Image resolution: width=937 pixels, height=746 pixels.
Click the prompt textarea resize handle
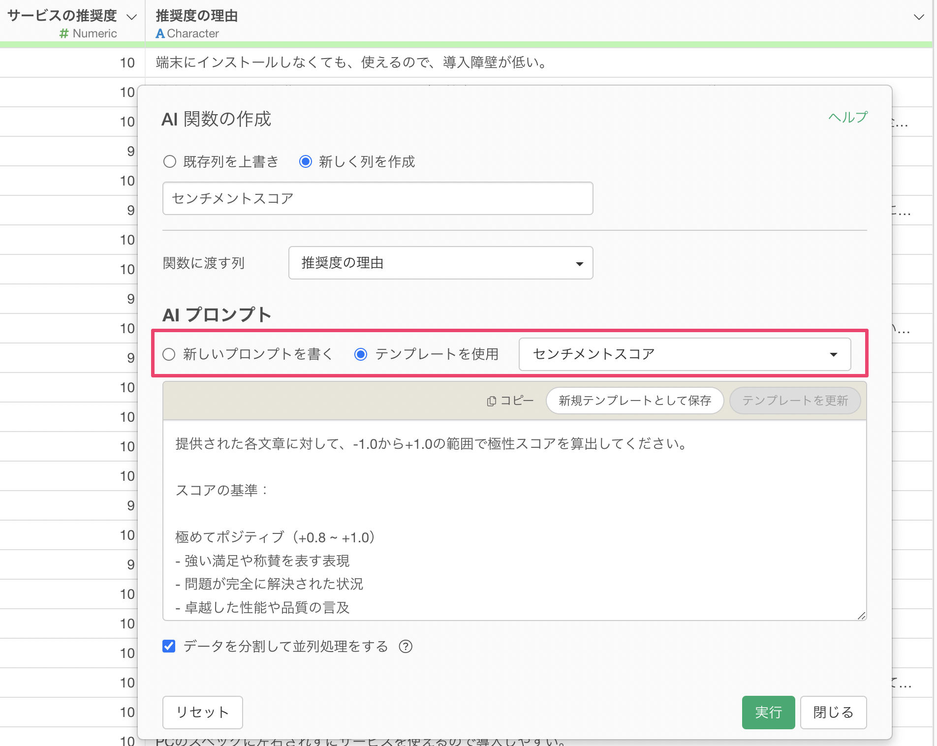tap(861, 616)
